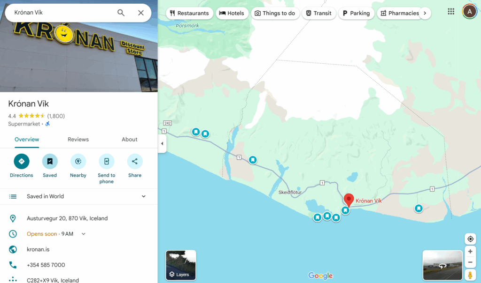Click the Skeiðflötur map label
This screenshot has height=283, width=481.
point(290,193)
